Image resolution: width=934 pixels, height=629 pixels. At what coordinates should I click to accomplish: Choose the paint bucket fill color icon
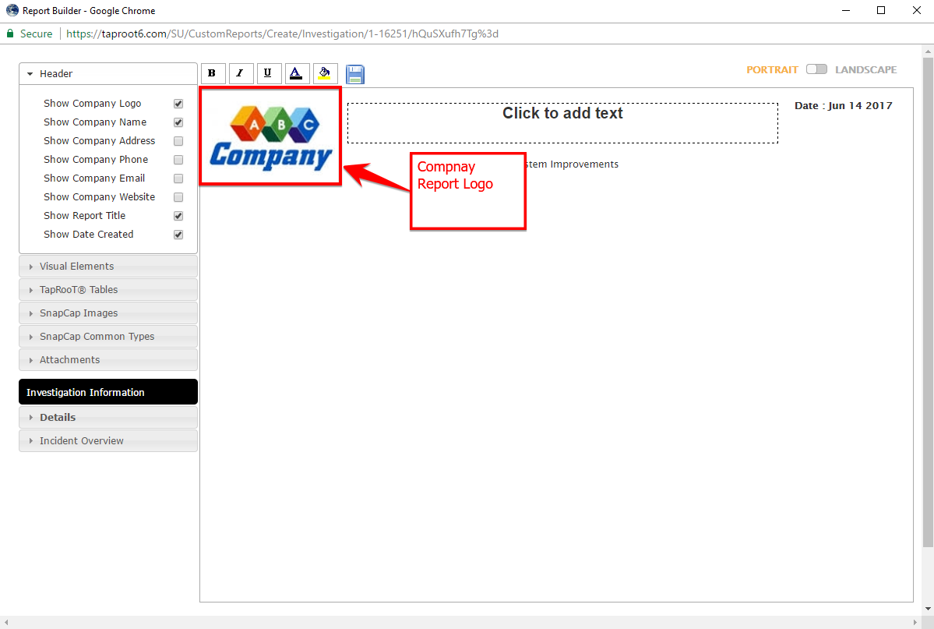(x=325, y=73)
